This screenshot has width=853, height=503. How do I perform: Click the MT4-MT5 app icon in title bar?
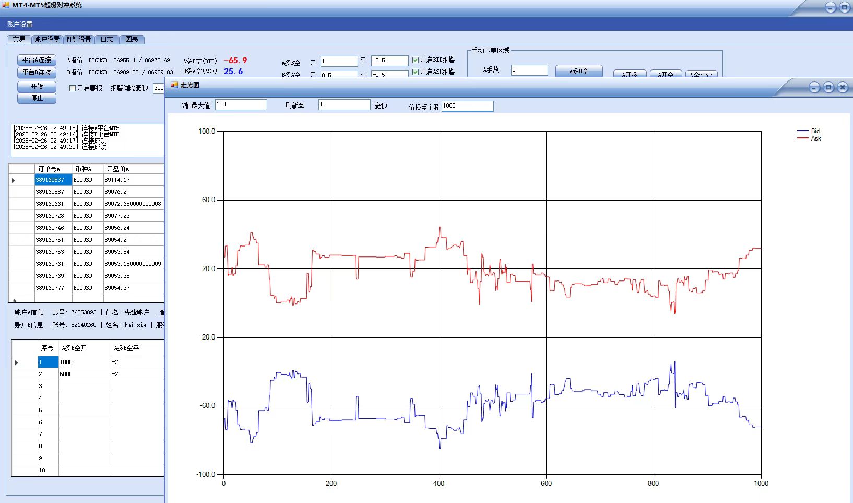pyautogui.click(x=6, y=5)
